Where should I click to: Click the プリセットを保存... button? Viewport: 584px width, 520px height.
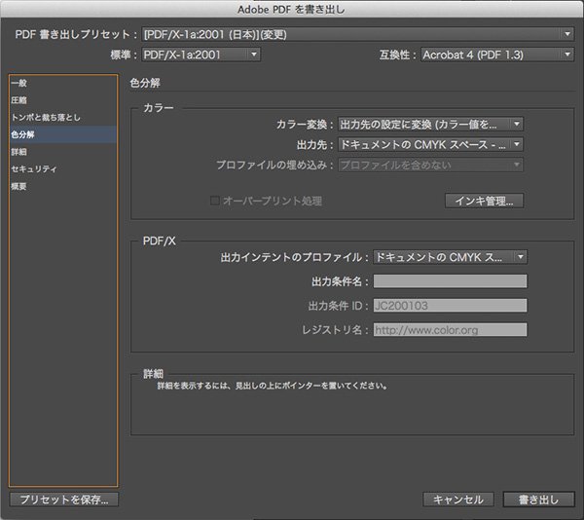(64, 500)
